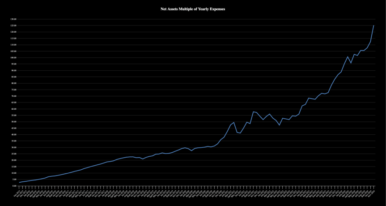Click the 45.00 y-axis value
Image resolution: width=386 pixels, height=206 pixels.
click(13, 128)
